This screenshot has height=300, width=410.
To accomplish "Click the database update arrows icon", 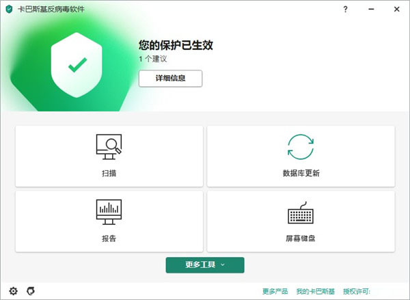I will click(301, 147).
